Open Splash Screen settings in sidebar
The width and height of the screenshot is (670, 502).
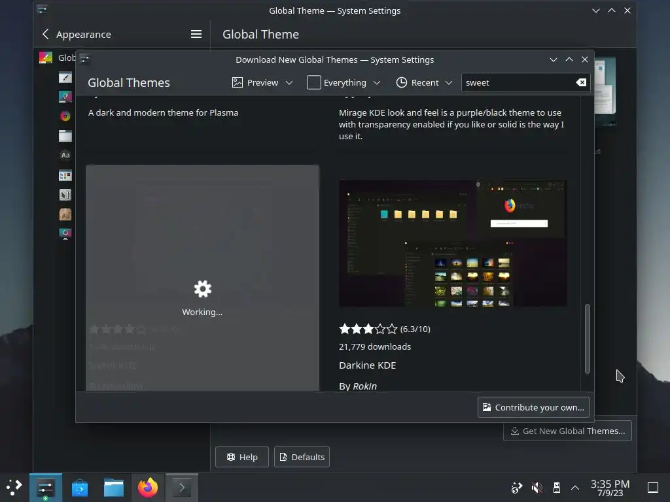click(x=65, y=233)
